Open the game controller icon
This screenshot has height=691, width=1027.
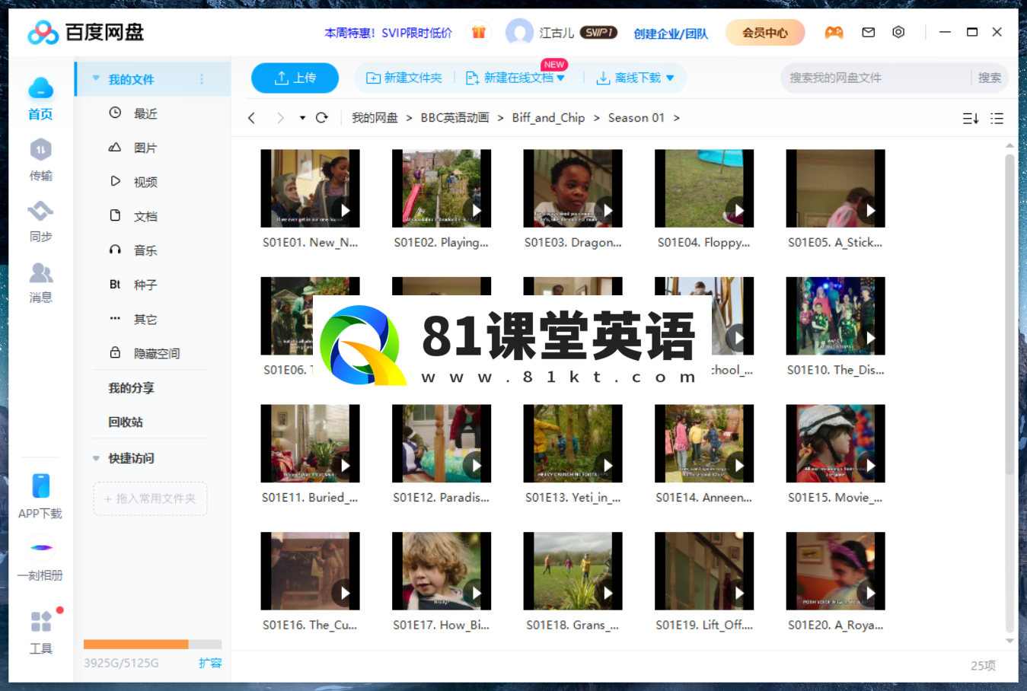click(834, 32)
